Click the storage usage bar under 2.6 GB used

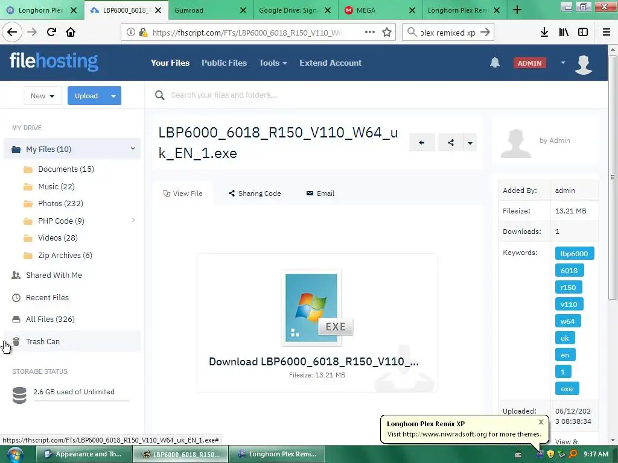click(x=81, y=400)
